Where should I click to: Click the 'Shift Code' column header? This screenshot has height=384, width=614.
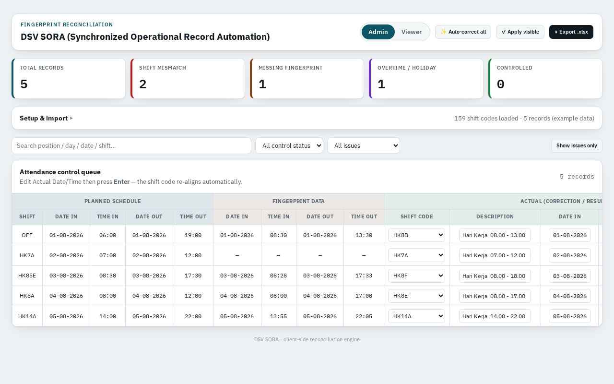tap(417, 217)
